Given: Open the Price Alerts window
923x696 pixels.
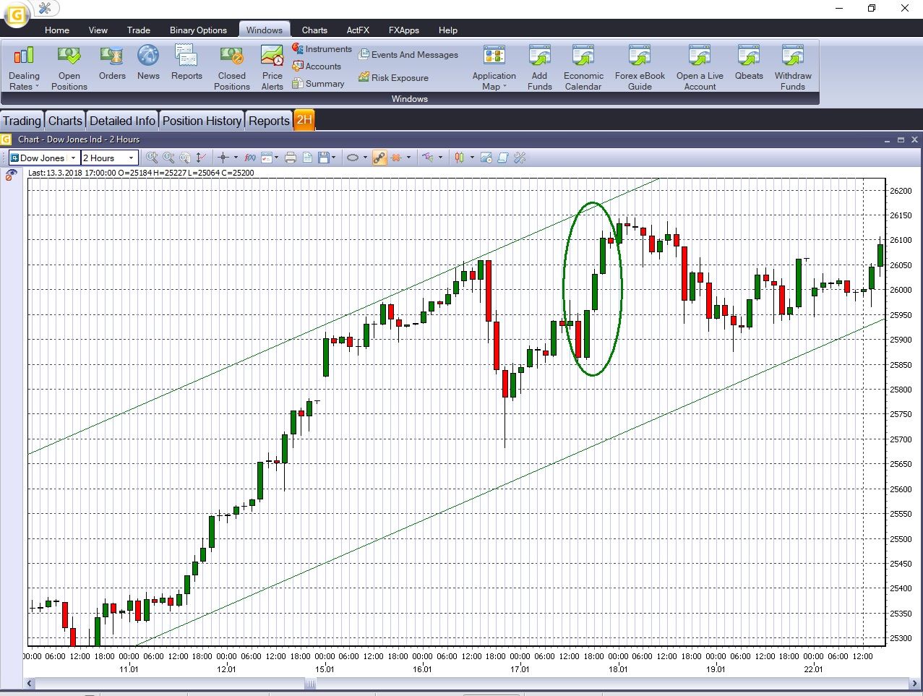Looking at the screenshot, I should pos(272,67).
